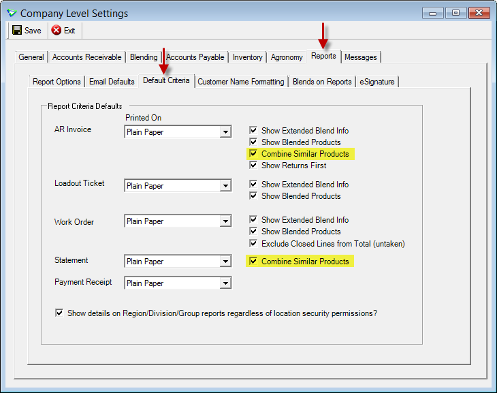Click the Company Level Settings title icon
497x393 pixels.
tap(12, 13)
